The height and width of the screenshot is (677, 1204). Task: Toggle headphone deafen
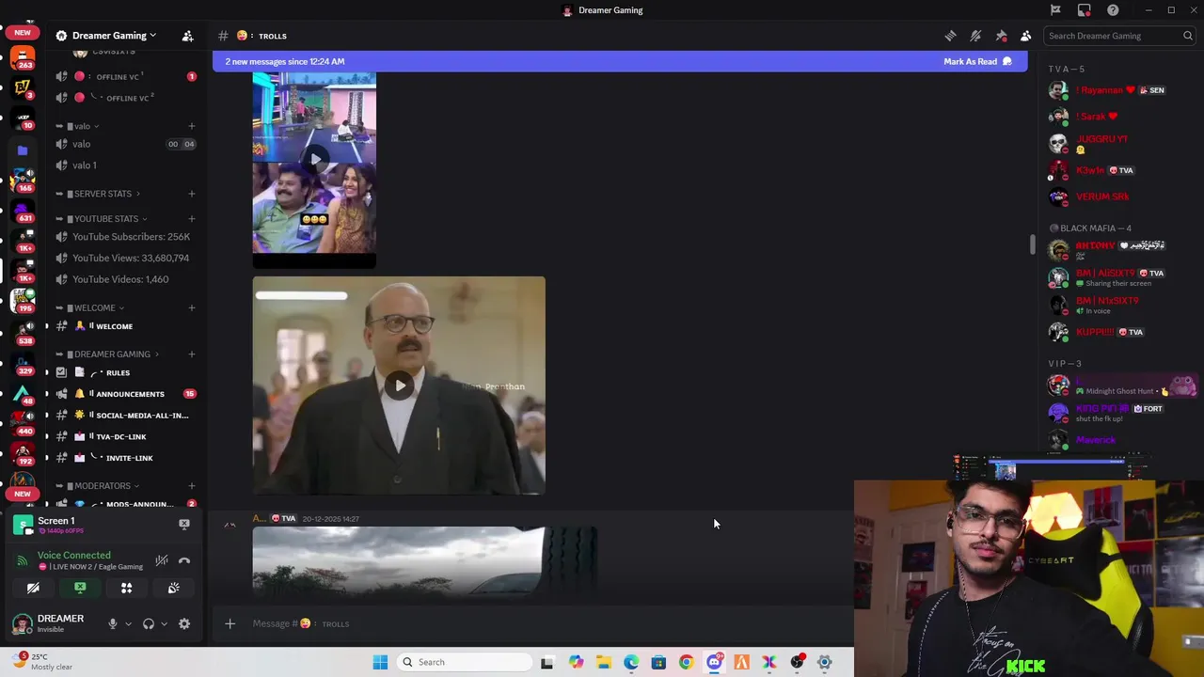click(148, 623)
